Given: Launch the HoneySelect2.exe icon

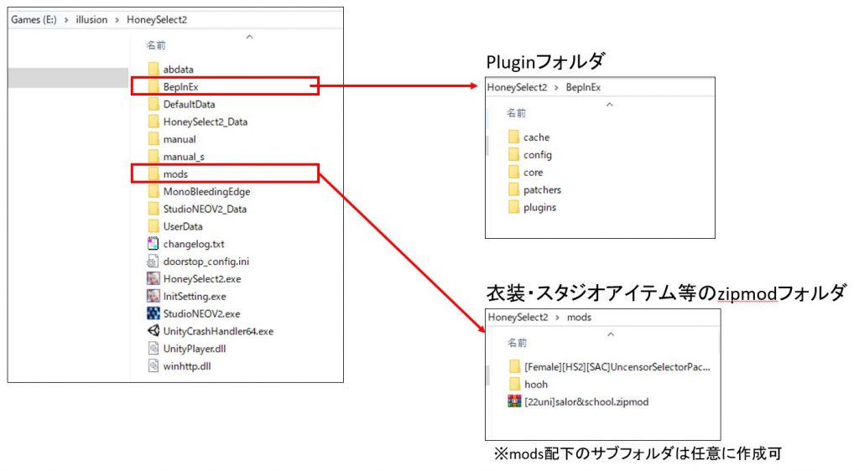Looking at the screenshot, I should click(154, 278).
